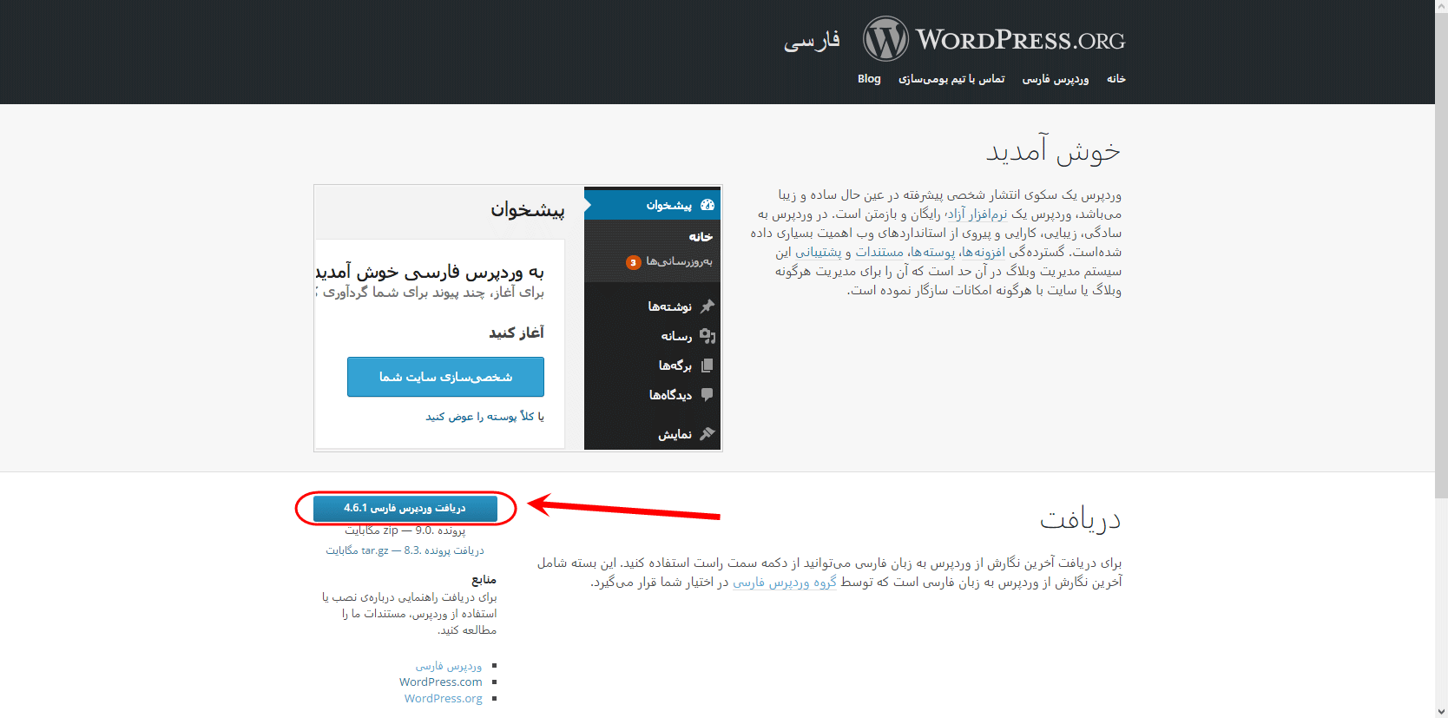Download WordPress Persian 4.6.1 button
Viewport: 1448px width, 718px height.
tap(405, 508)
